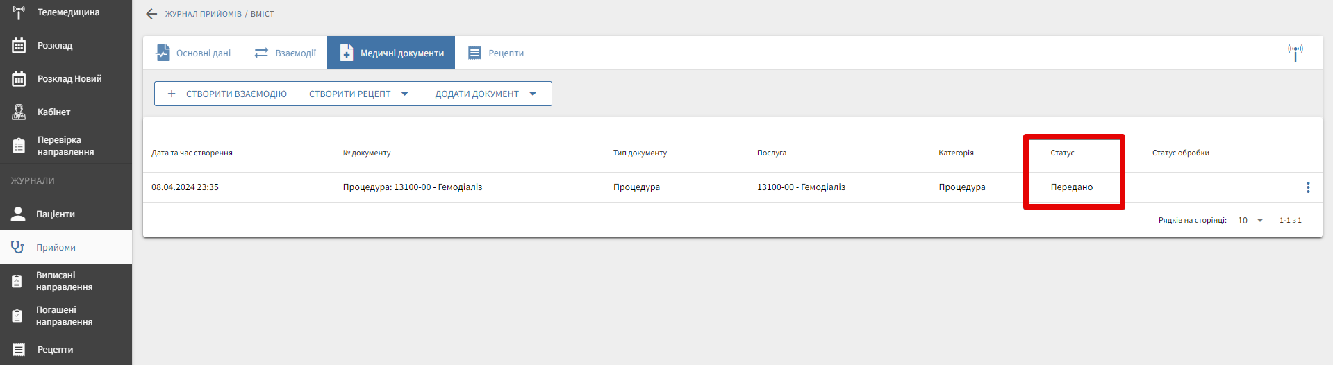1333x365 pixels.
Task: Click the Перевірка направлення clipboard icon
Action: click(19, 146)
